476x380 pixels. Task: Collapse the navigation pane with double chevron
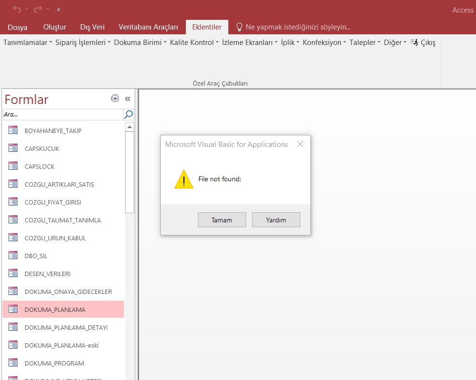[127, 99]
